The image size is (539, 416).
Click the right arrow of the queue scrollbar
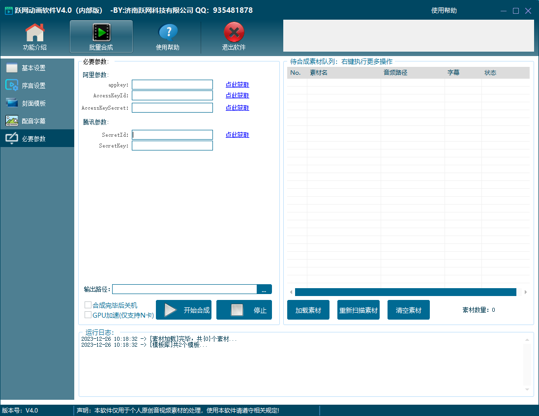[x=525, y=292]
